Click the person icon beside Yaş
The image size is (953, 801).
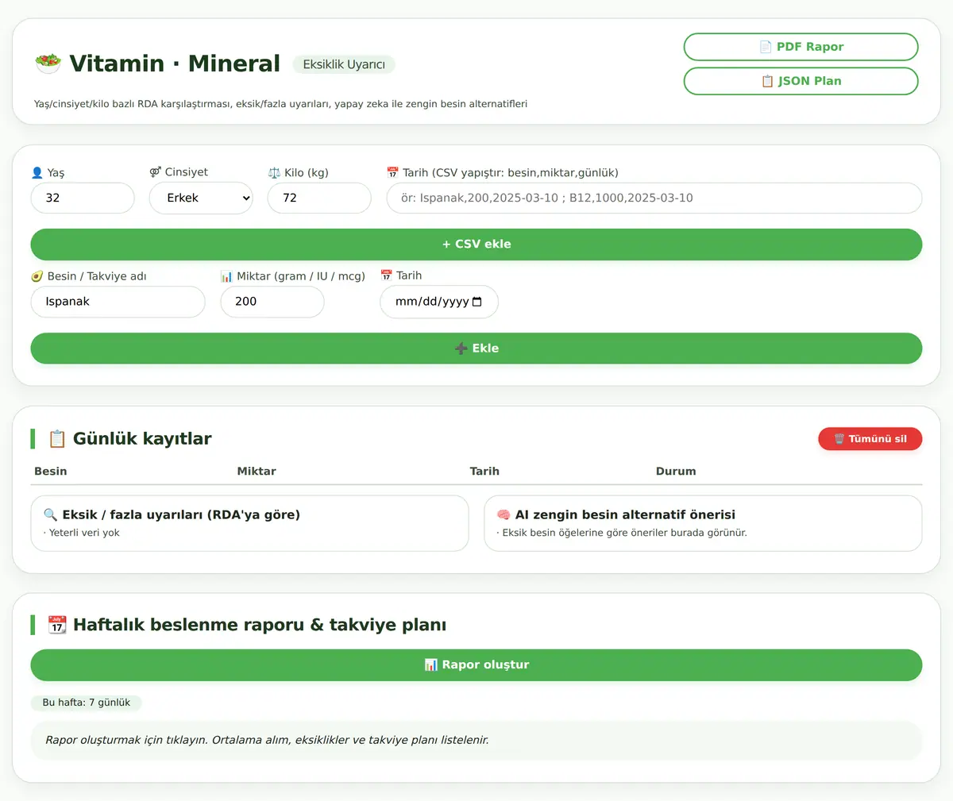(x=37, y=172)
